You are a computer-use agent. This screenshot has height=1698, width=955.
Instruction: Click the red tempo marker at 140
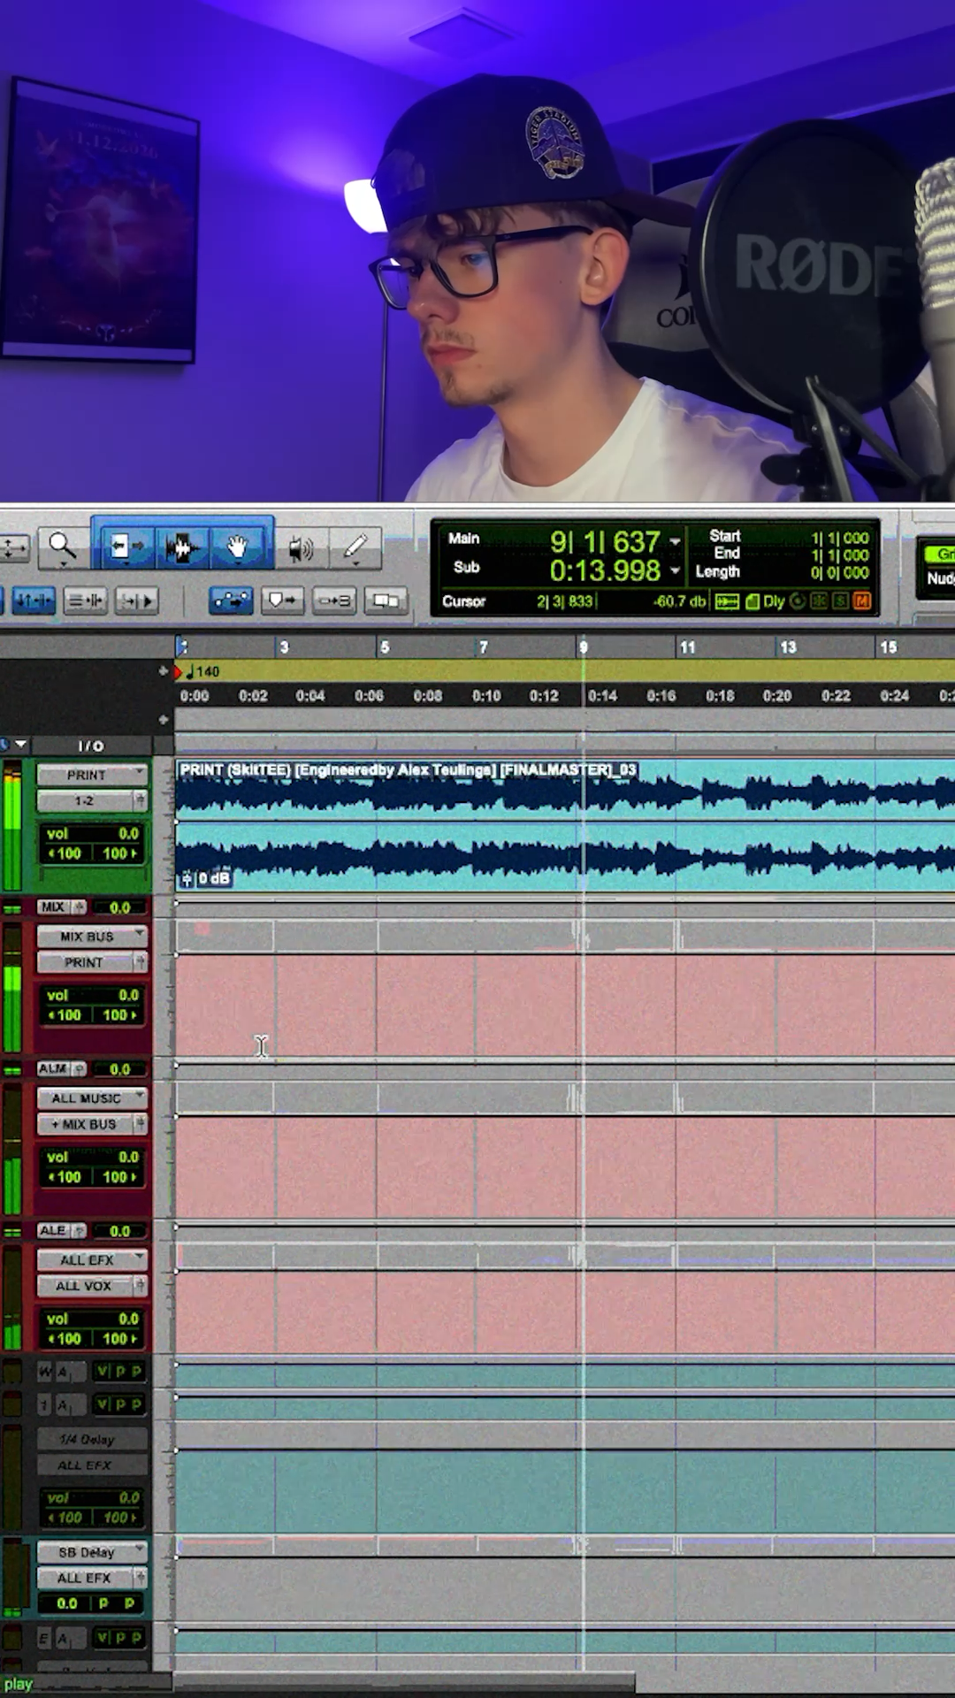point(180,672)
